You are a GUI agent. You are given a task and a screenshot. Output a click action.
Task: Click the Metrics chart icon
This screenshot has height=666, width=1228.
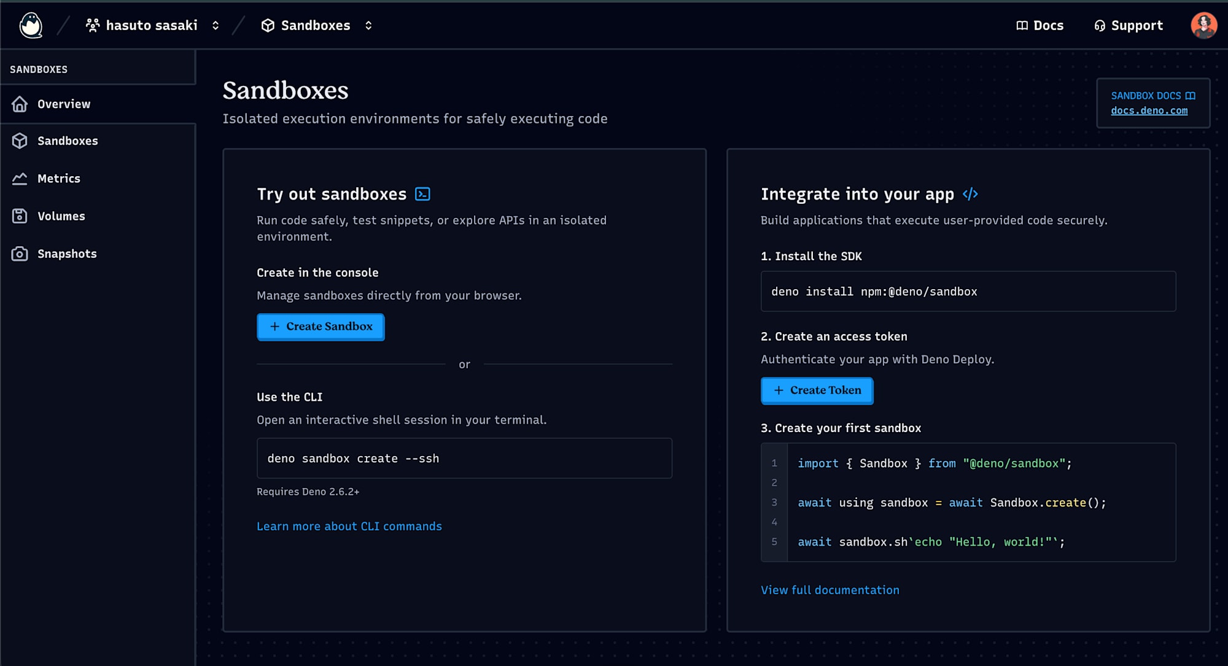20,179
